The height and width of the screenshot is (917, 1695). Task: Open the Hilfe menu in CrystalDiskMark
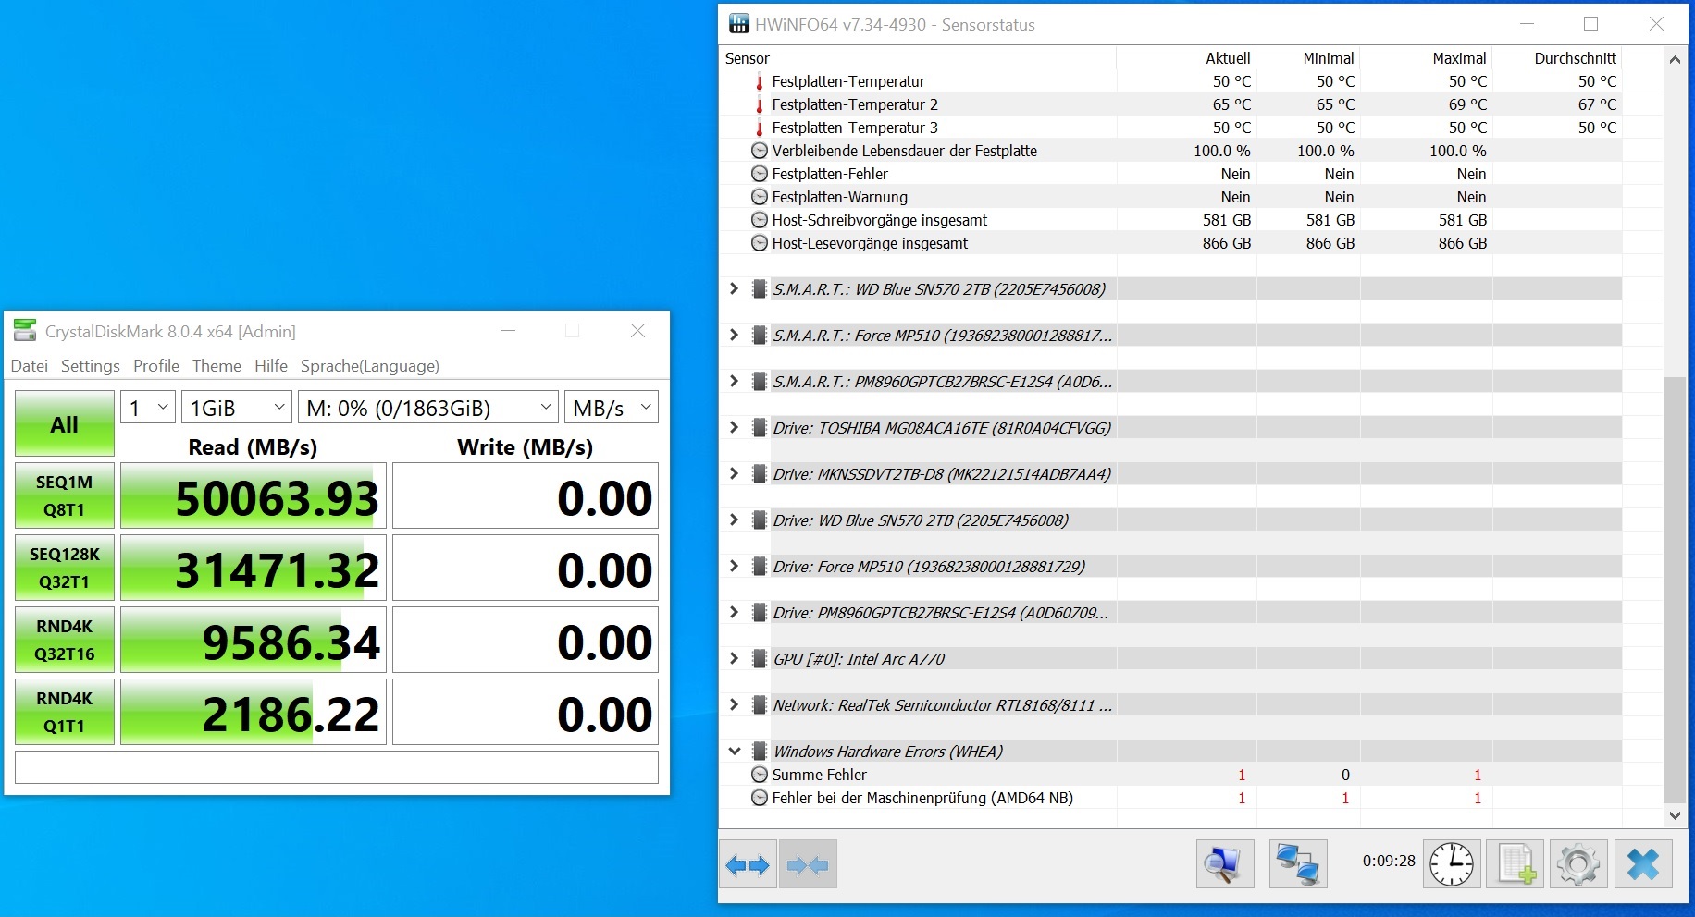pyautogui.click(x=271, y=366)
